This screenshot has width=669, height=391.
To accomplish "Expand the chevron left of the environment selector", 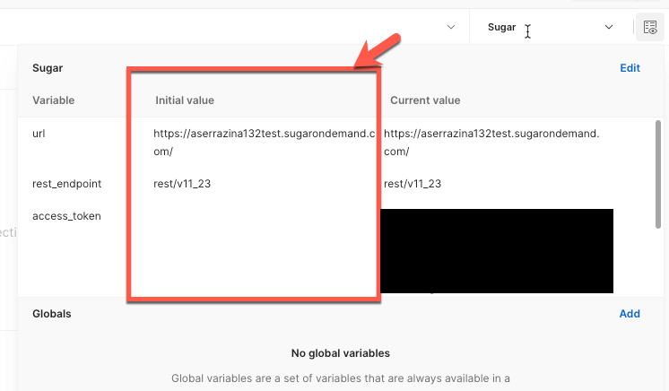I will tap(451, 27).
